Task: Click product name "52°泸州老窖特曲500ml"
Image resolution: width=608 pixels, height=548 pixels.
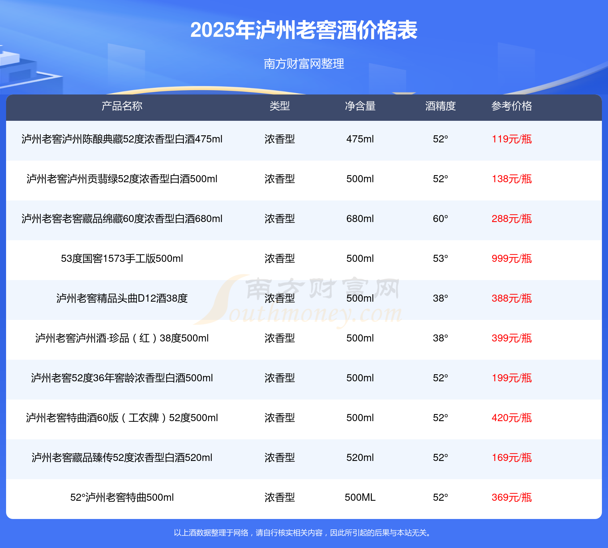Action: [122, 497]
